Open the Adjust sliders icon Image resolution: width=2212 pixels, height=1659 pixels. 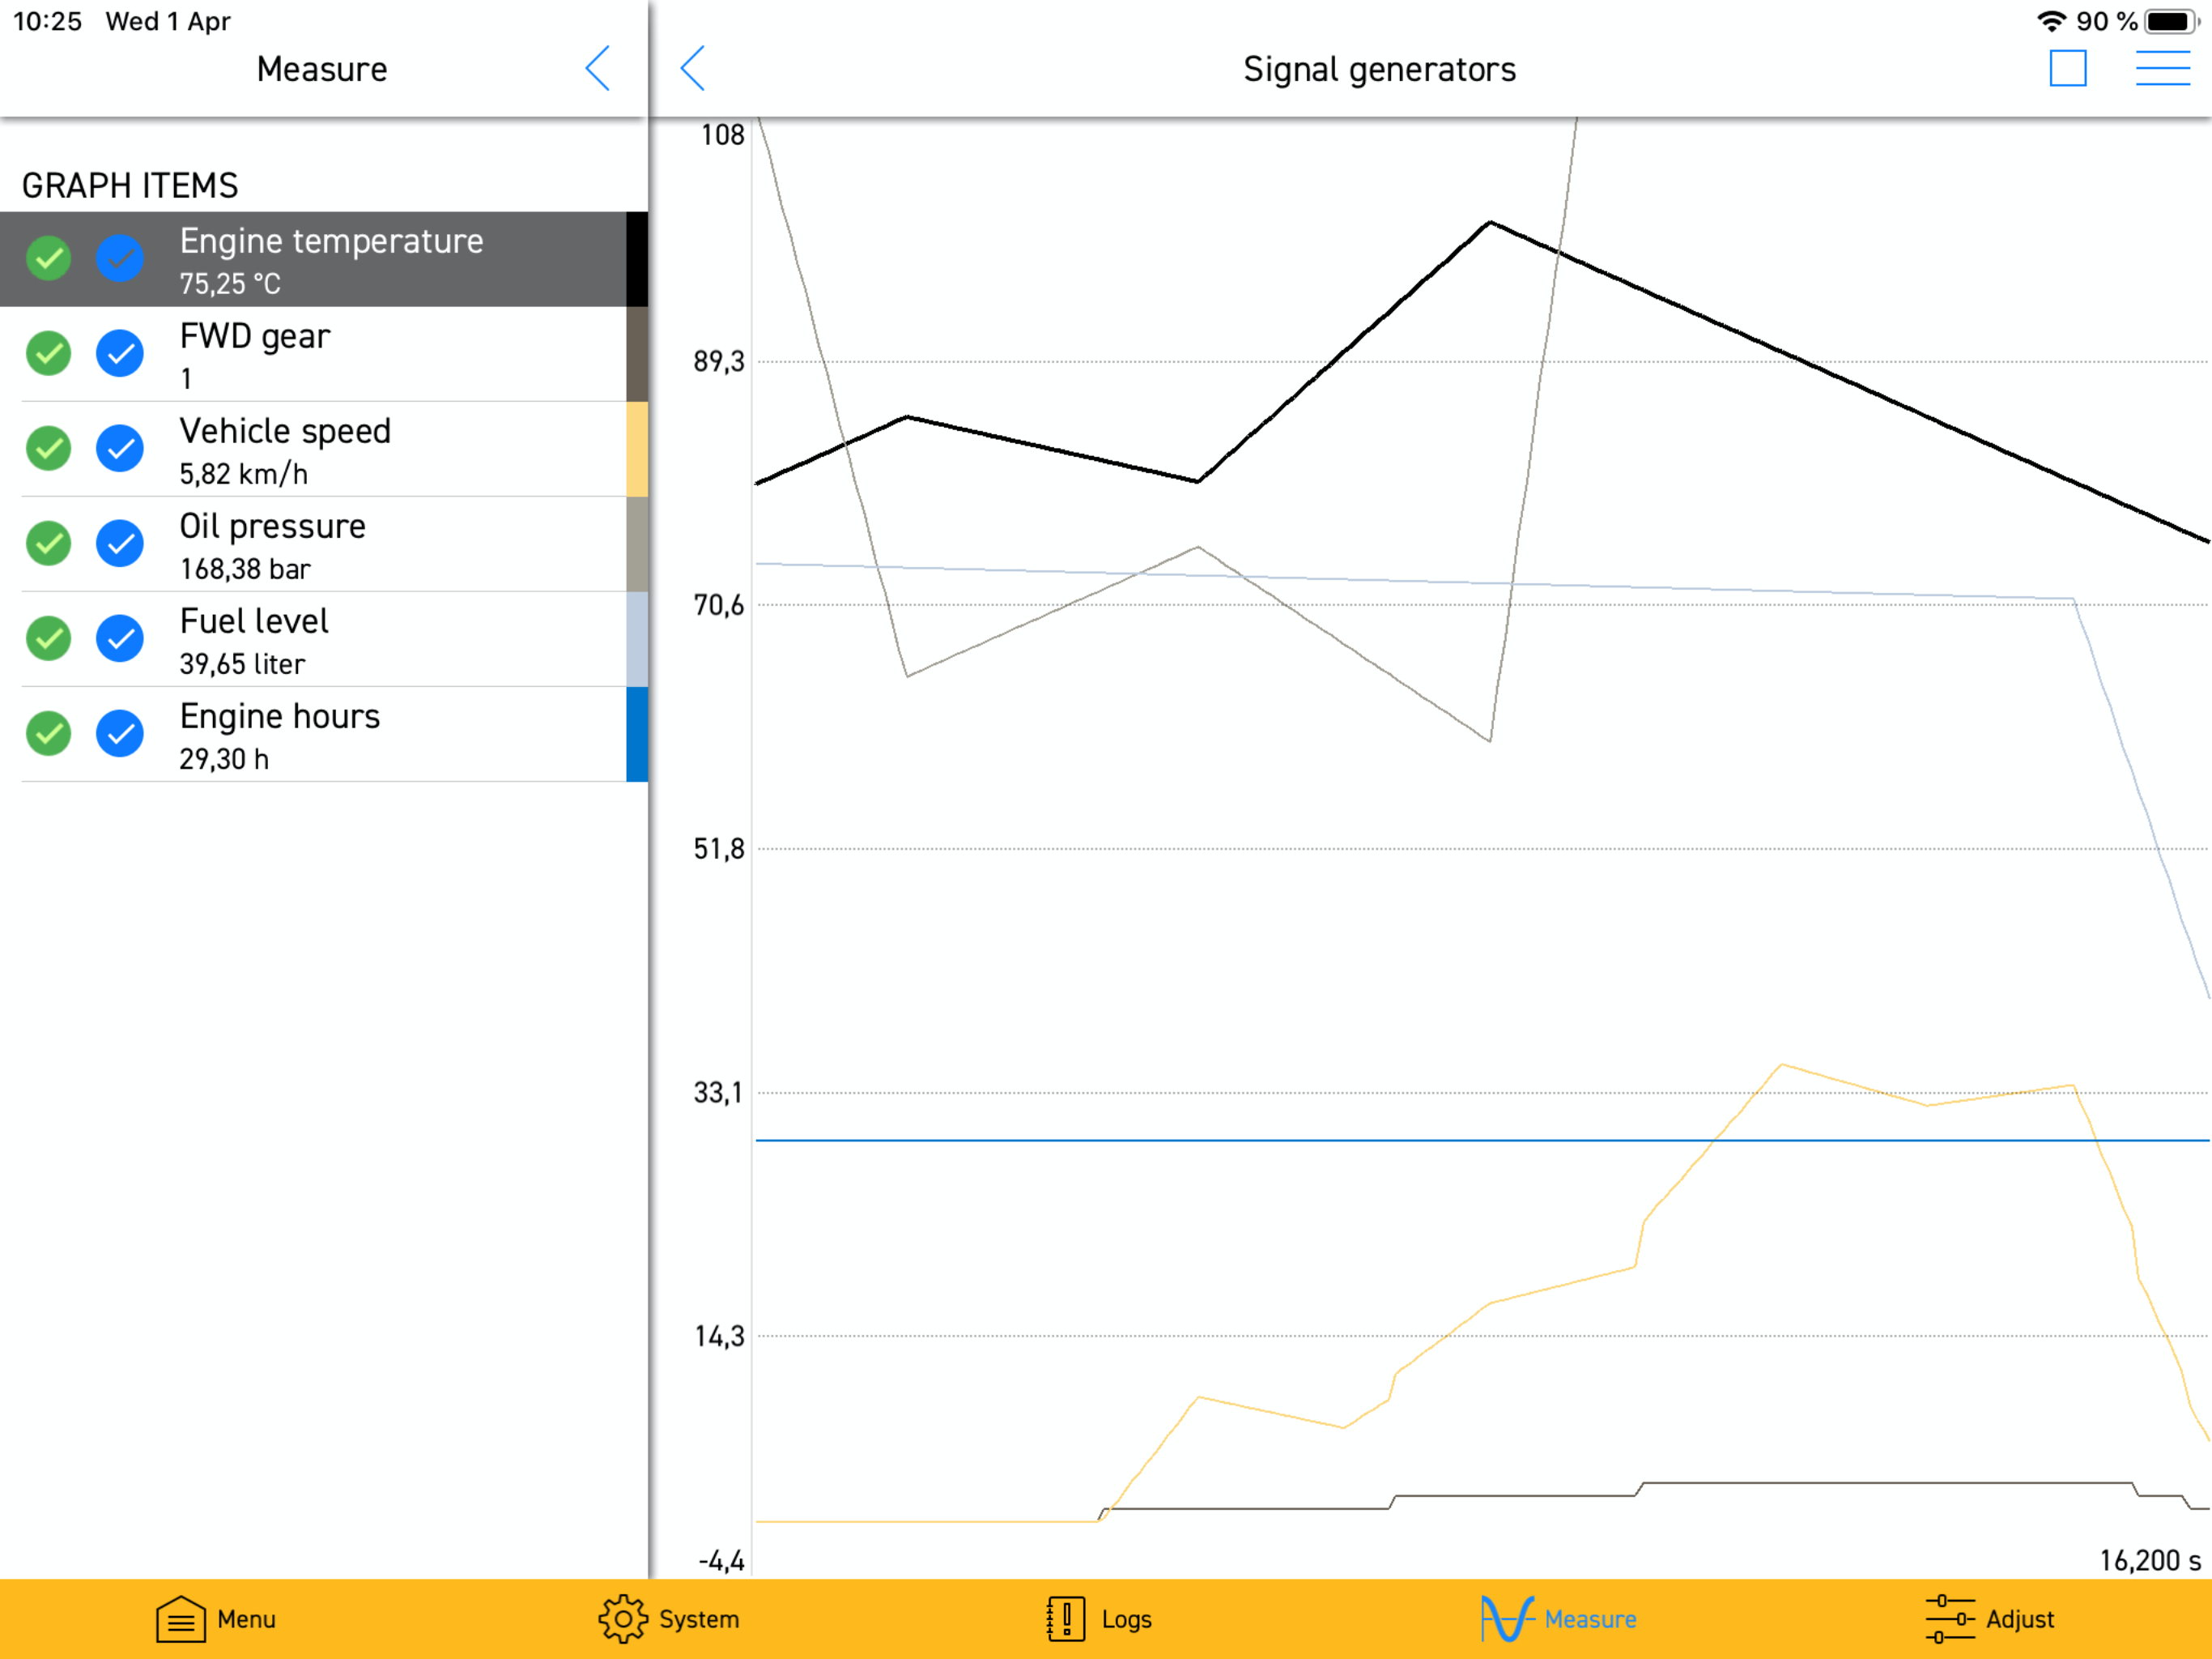[1949, 1618]
